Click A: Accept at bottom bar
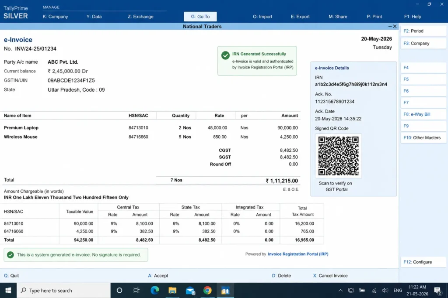Image resolution: width=448 pixels, height=298 pixels. (158, 275)
